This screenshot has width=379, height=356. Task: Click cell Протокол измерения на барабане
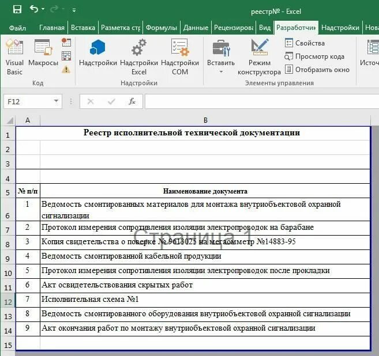[x=205, y=228]
